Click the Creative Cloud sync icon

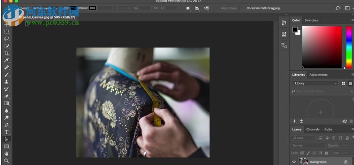345,121
